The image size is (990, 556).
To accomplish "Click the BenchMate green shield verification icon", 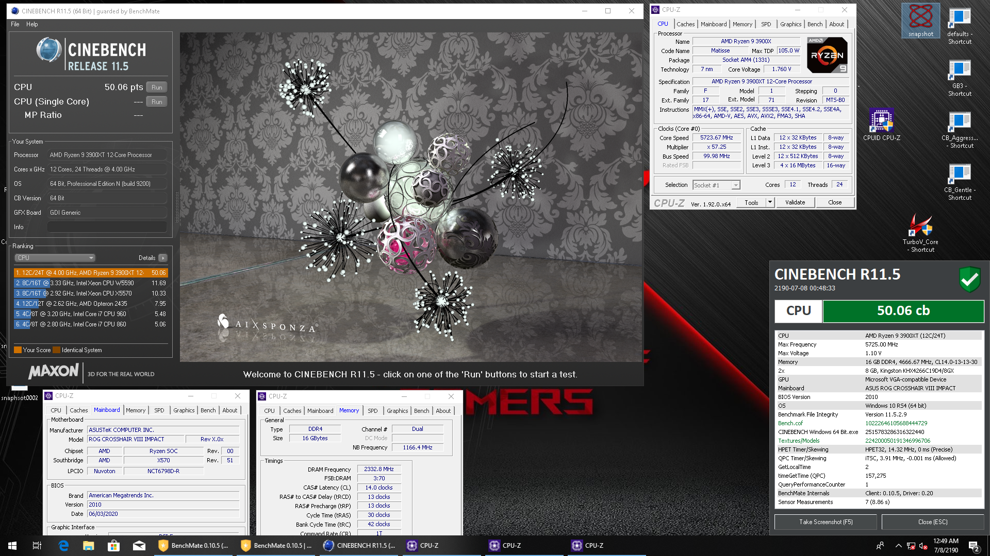I will tap(969, 280).
